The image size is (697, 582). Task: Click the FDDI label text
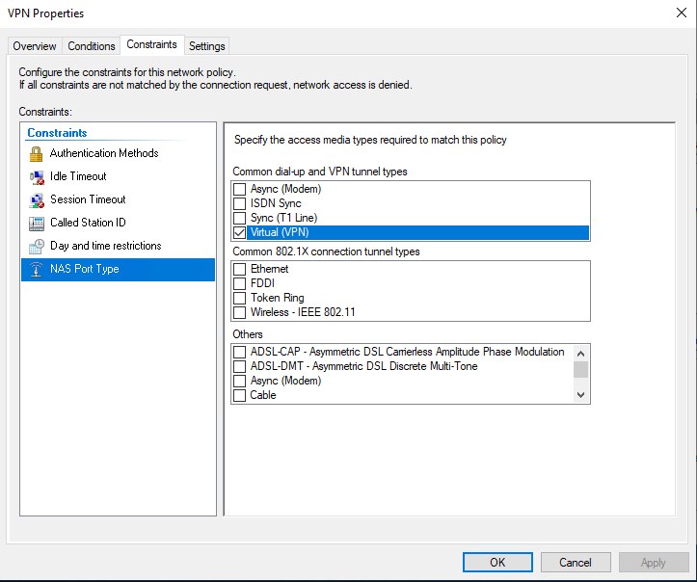click(x=262, y=283)
